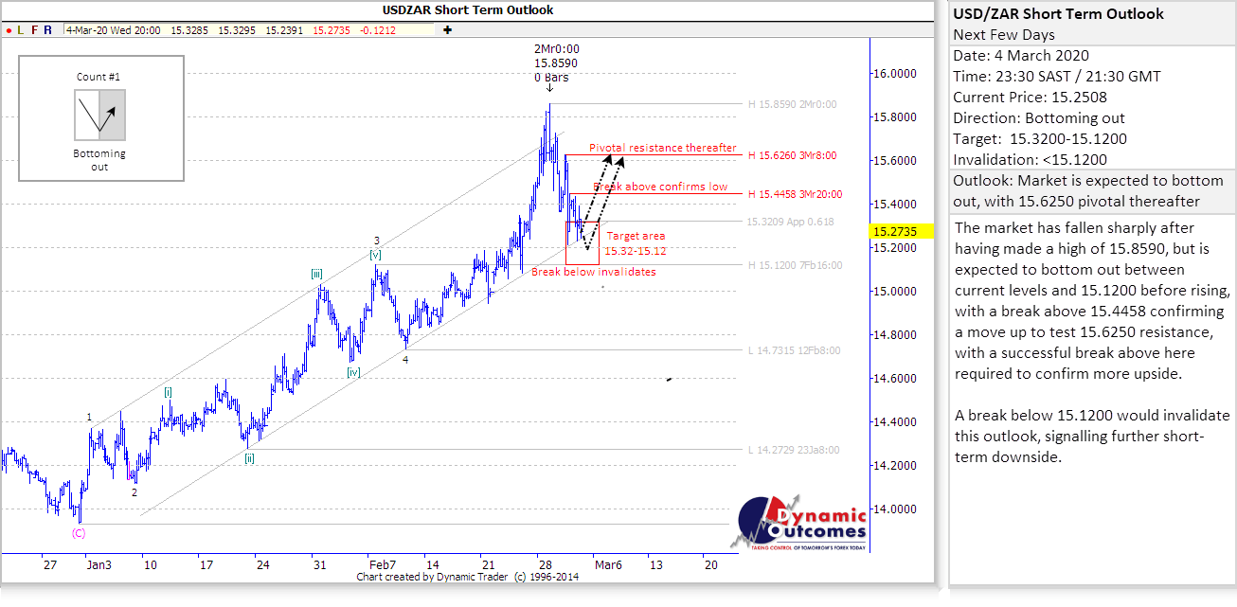Image resolution: width=1237 pixels, height=607 pixels.
Task: Click 'Pivotal resistance thereafter' annotation
Action: coord(663,148)
